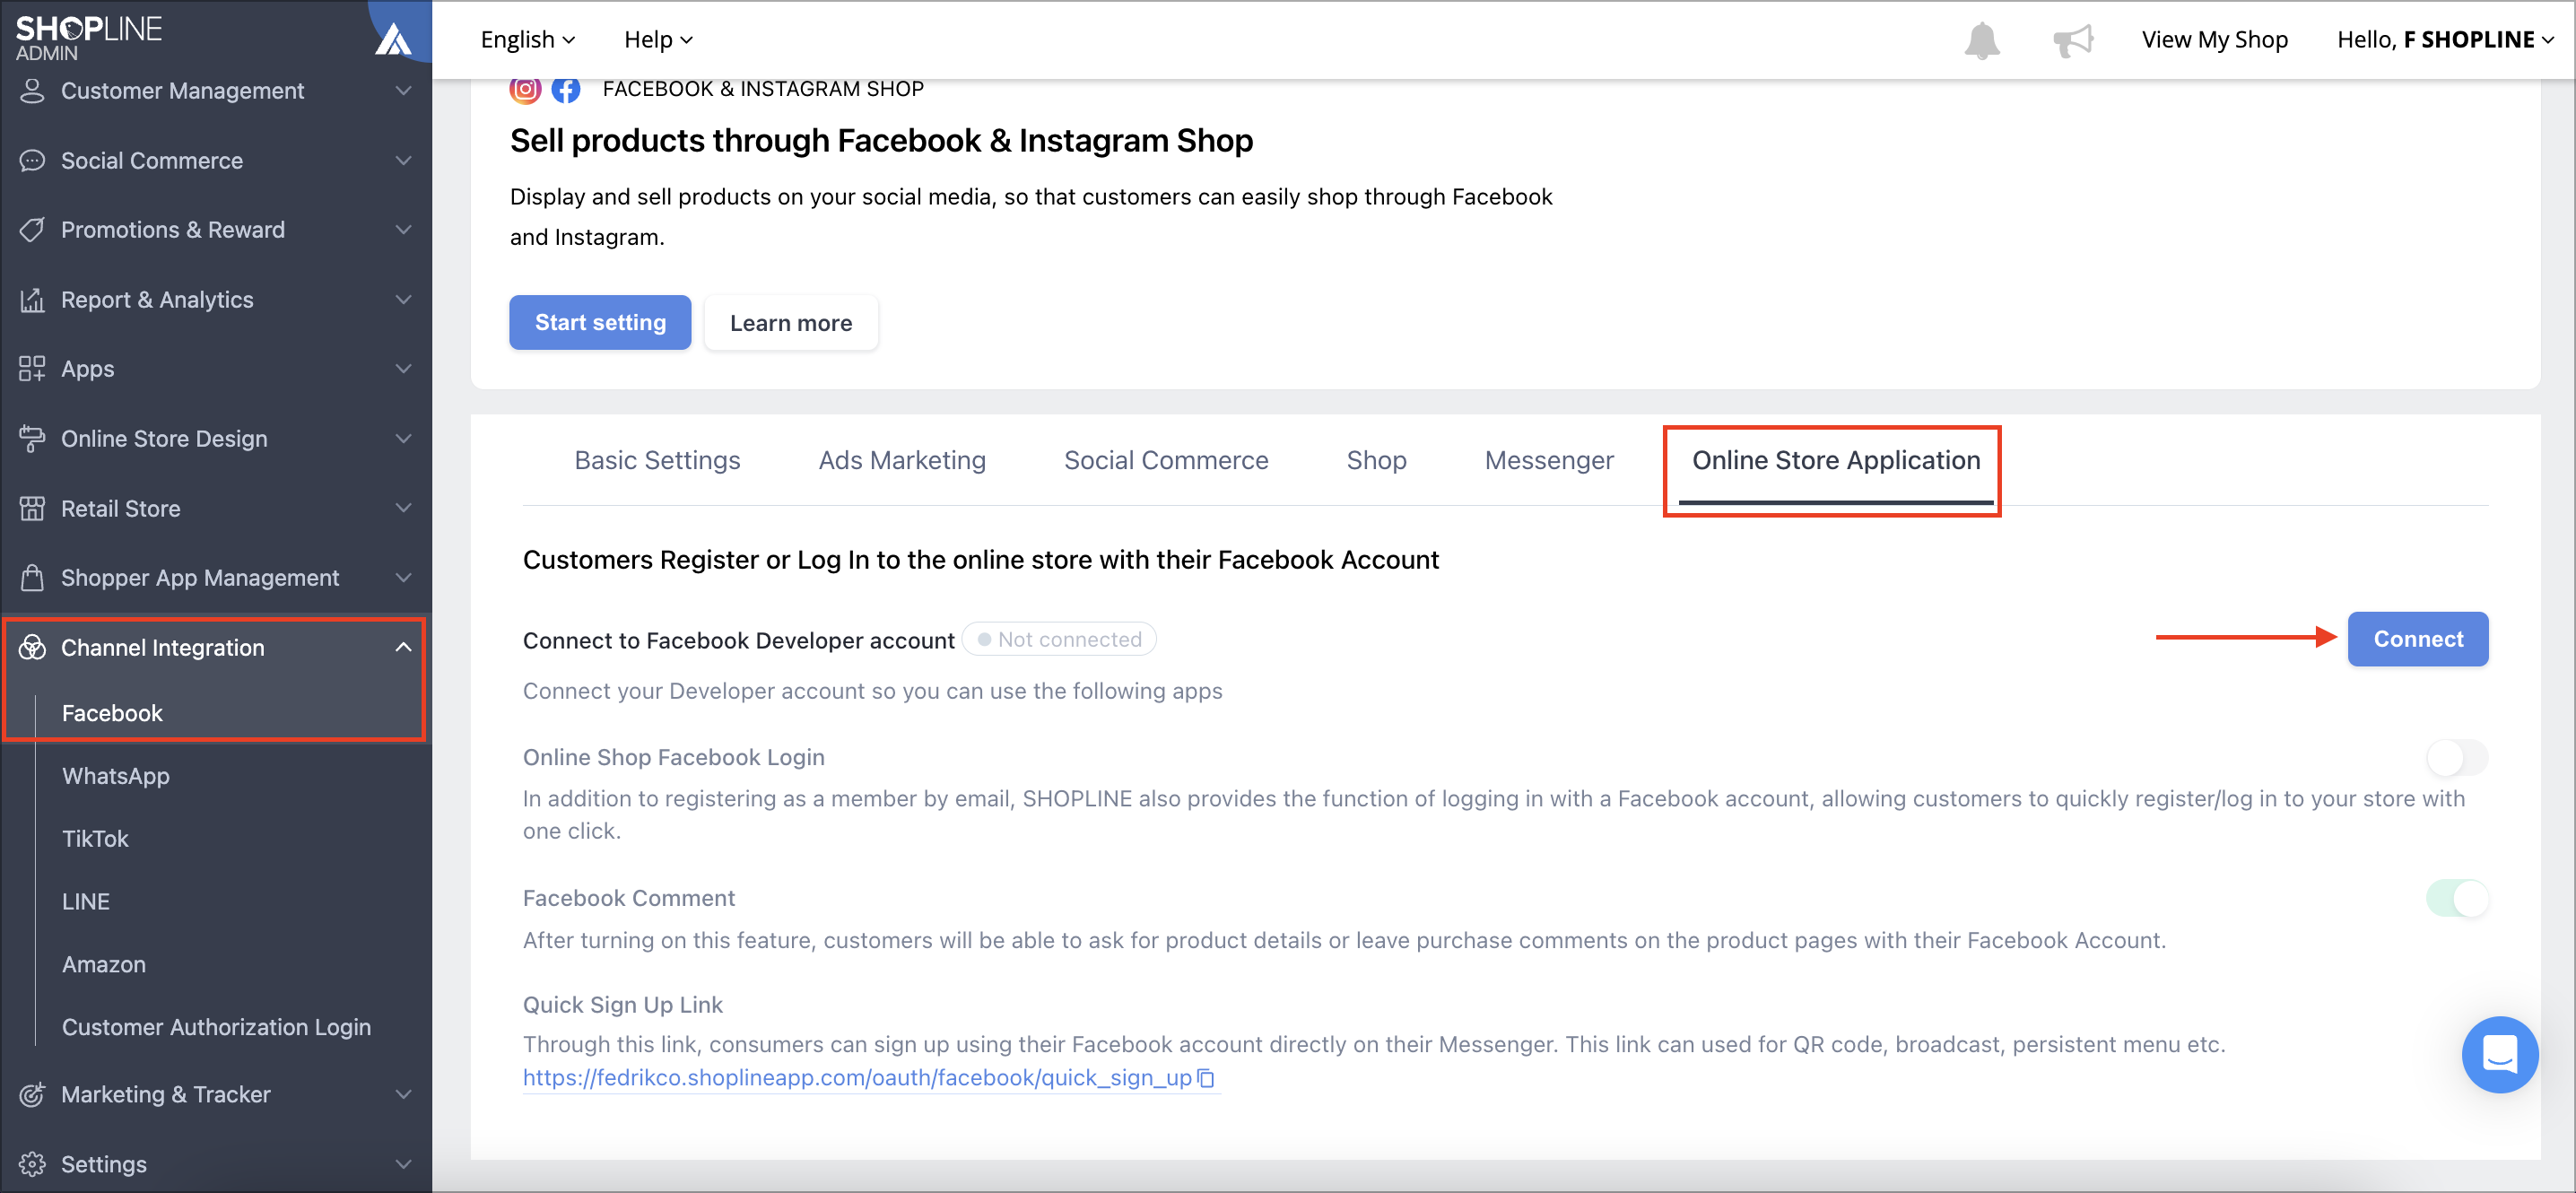Click the Instagram logo icon
Image resolution: width=2576 pixels, height=1193 pixels.
(525, 89)
